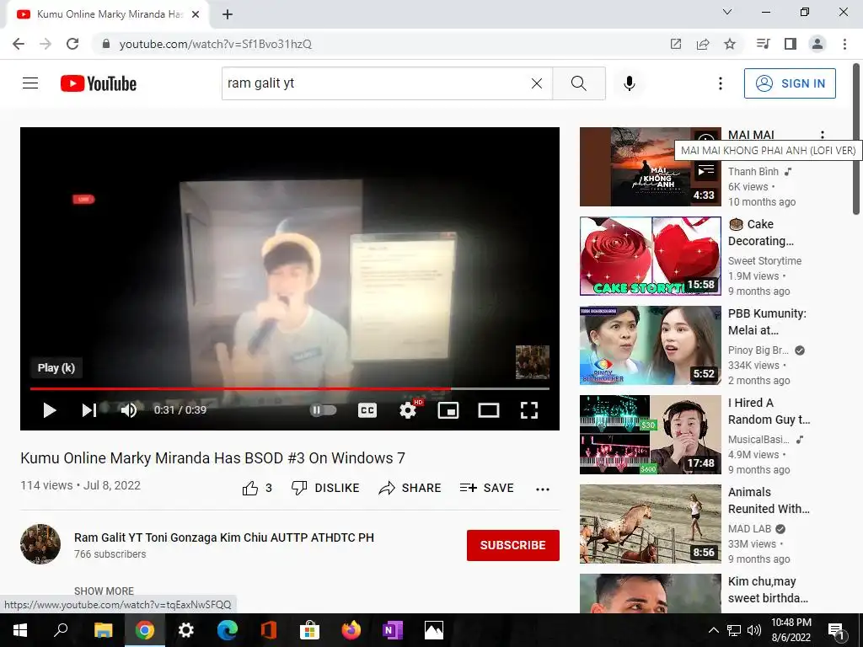The width and height of the screenshot is (863, 647).
Task: Open File Explorer from taskbar
Action: click(103, 630)
